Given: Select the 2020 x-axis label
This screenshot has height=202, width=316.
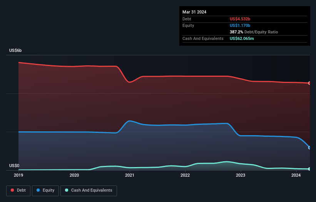Looking at the screenshot, I should 74,175.
